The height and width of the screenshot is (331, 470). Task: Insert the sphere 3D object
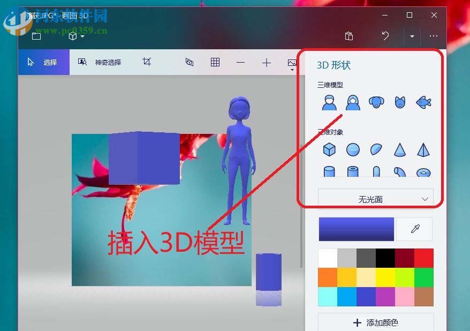click(x=353, y=149)
